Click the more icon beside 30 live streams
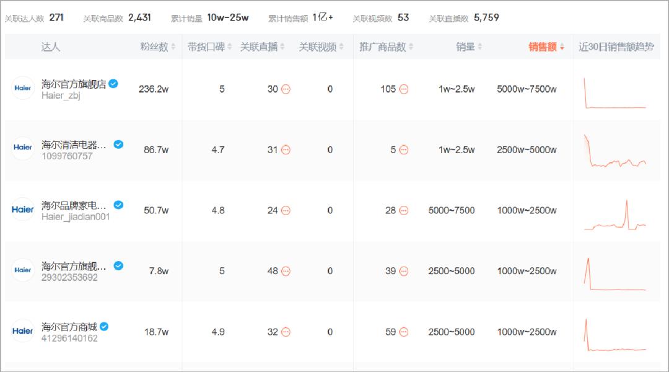This screenshot has width=669, height=372. coord(286,89)
